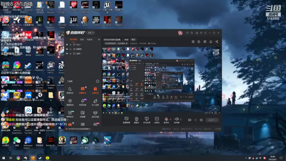Expand the speaker device dropdown arrow
This screenshot has width=286, height=161.
point(181,119)
